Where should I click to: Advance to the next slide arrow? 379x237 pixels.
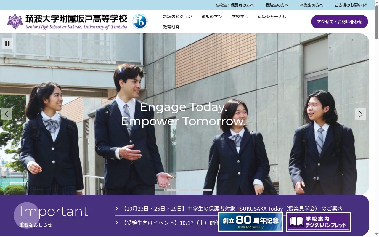361,114
